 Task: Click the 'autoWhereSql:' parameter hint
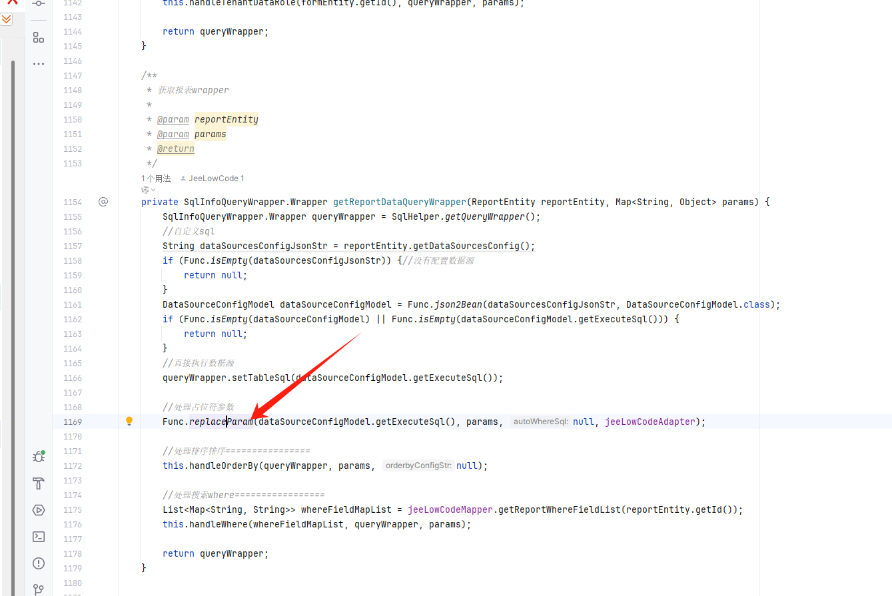(x=540, y=422)
